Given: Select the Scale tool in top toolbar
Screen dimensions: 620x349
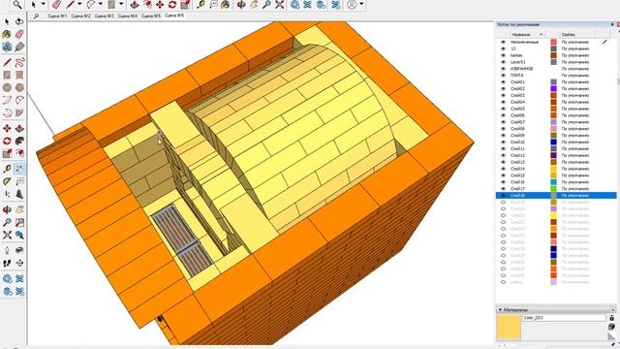Looking at the screenshot, I should click(x=185, y=5).
